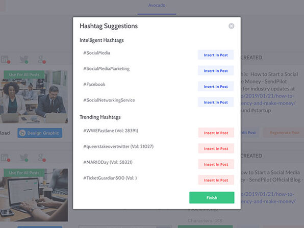The width and height of the screenshot is (304, 228).
Task: Insert #SocialMedia hashtag in post
Action: [216, 55]
